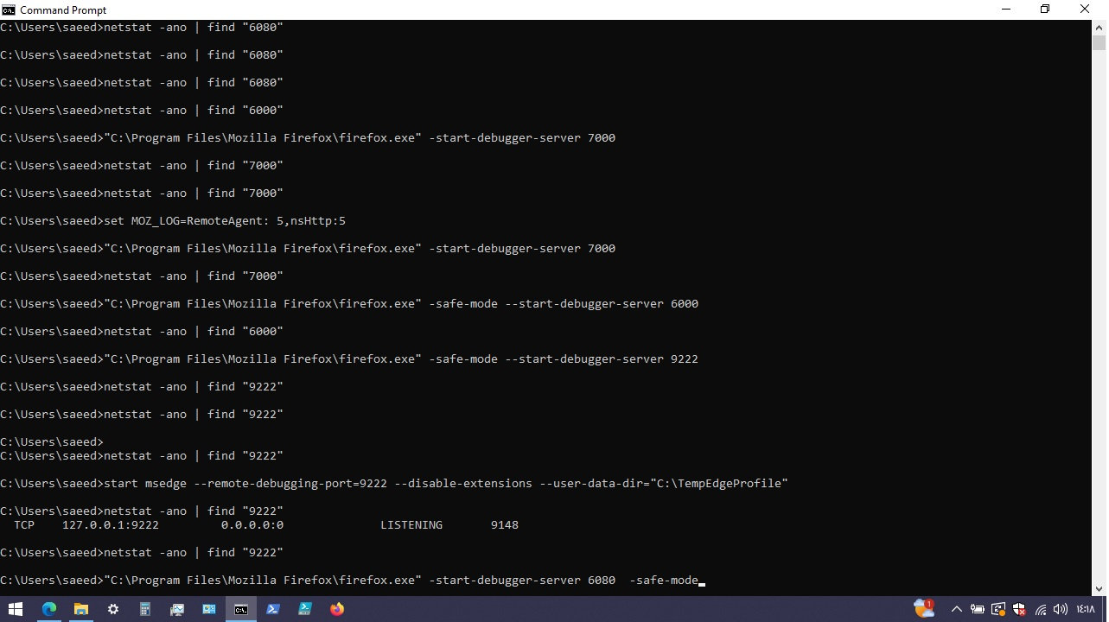
Task: Open the Control Panel taskbar icon
Action: pos(209,609)
